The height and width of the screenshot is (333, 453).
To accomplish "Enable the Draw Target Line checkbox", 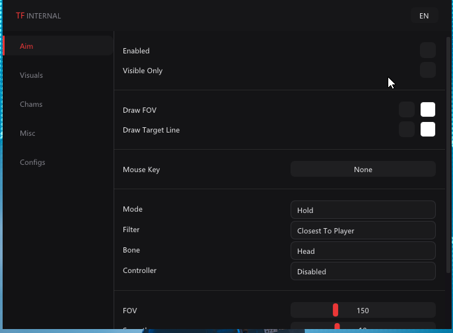I will click(407, 129).
